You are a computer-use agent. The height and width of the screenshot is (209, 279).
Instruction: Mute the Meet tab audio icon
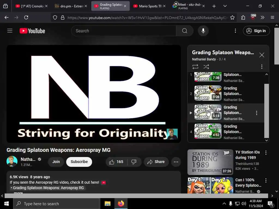point(176,4)
